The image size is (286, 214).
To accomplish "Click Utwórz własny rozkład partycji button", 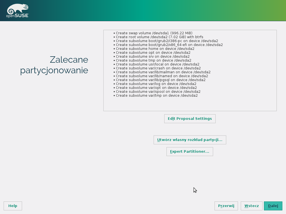I will coord(190,140).
